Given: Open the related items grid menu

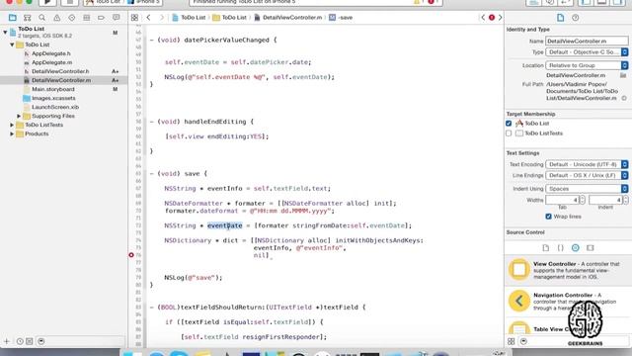Looking at the screenshot, I should [x=134, y=18].
